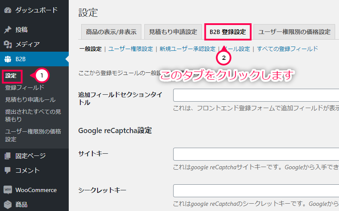This screenshot has width=339, height=211.
Task: Open すべての登録フィールド sub-navigation link
Action: tap(287, 49)
